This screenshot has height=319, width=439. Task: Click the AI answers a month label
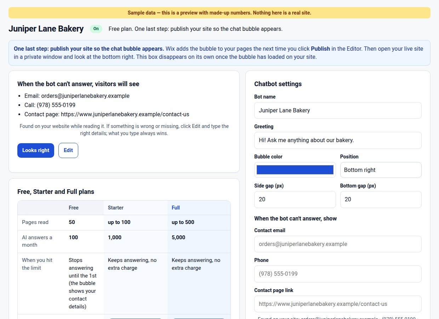coord(37,241)
